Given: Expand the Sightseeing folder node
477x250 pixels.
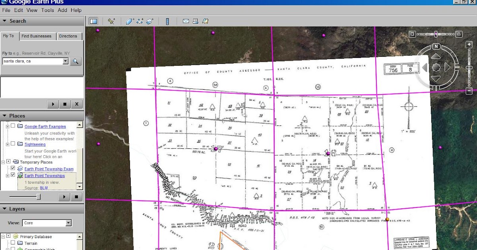Looking at the screenshot, I should pyautogui.click(x=7, y=144).
